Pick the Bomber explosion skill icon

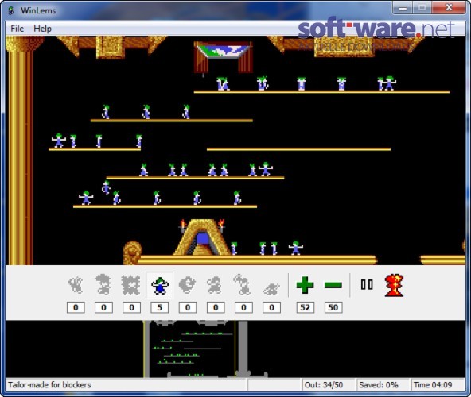(130, 285)
